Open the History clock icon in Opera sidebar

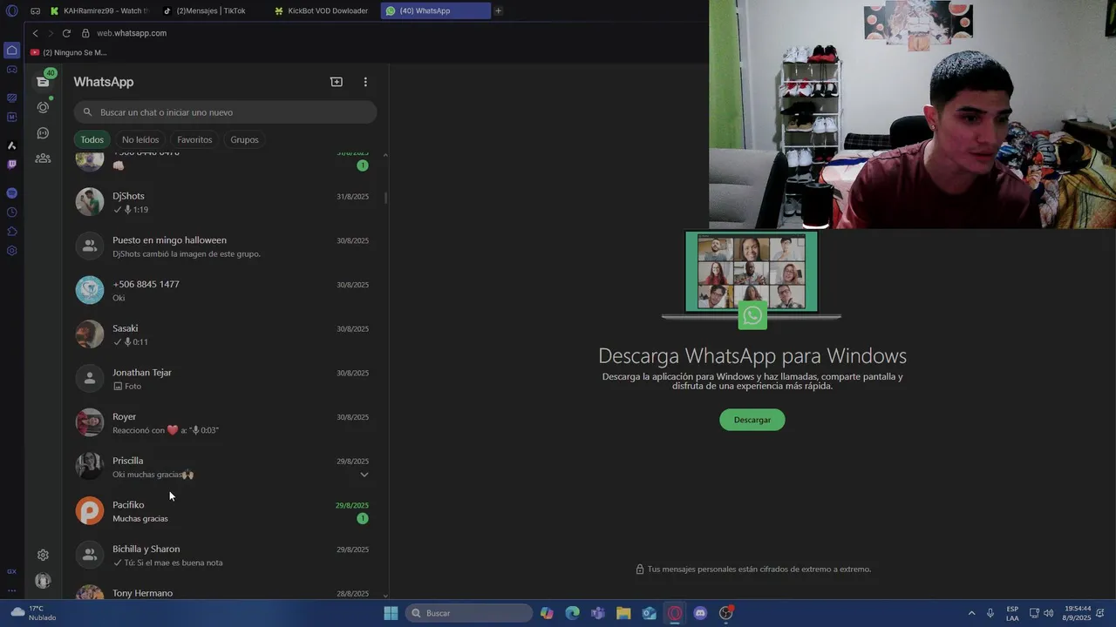pyautogui.click(x=11, y=212)
